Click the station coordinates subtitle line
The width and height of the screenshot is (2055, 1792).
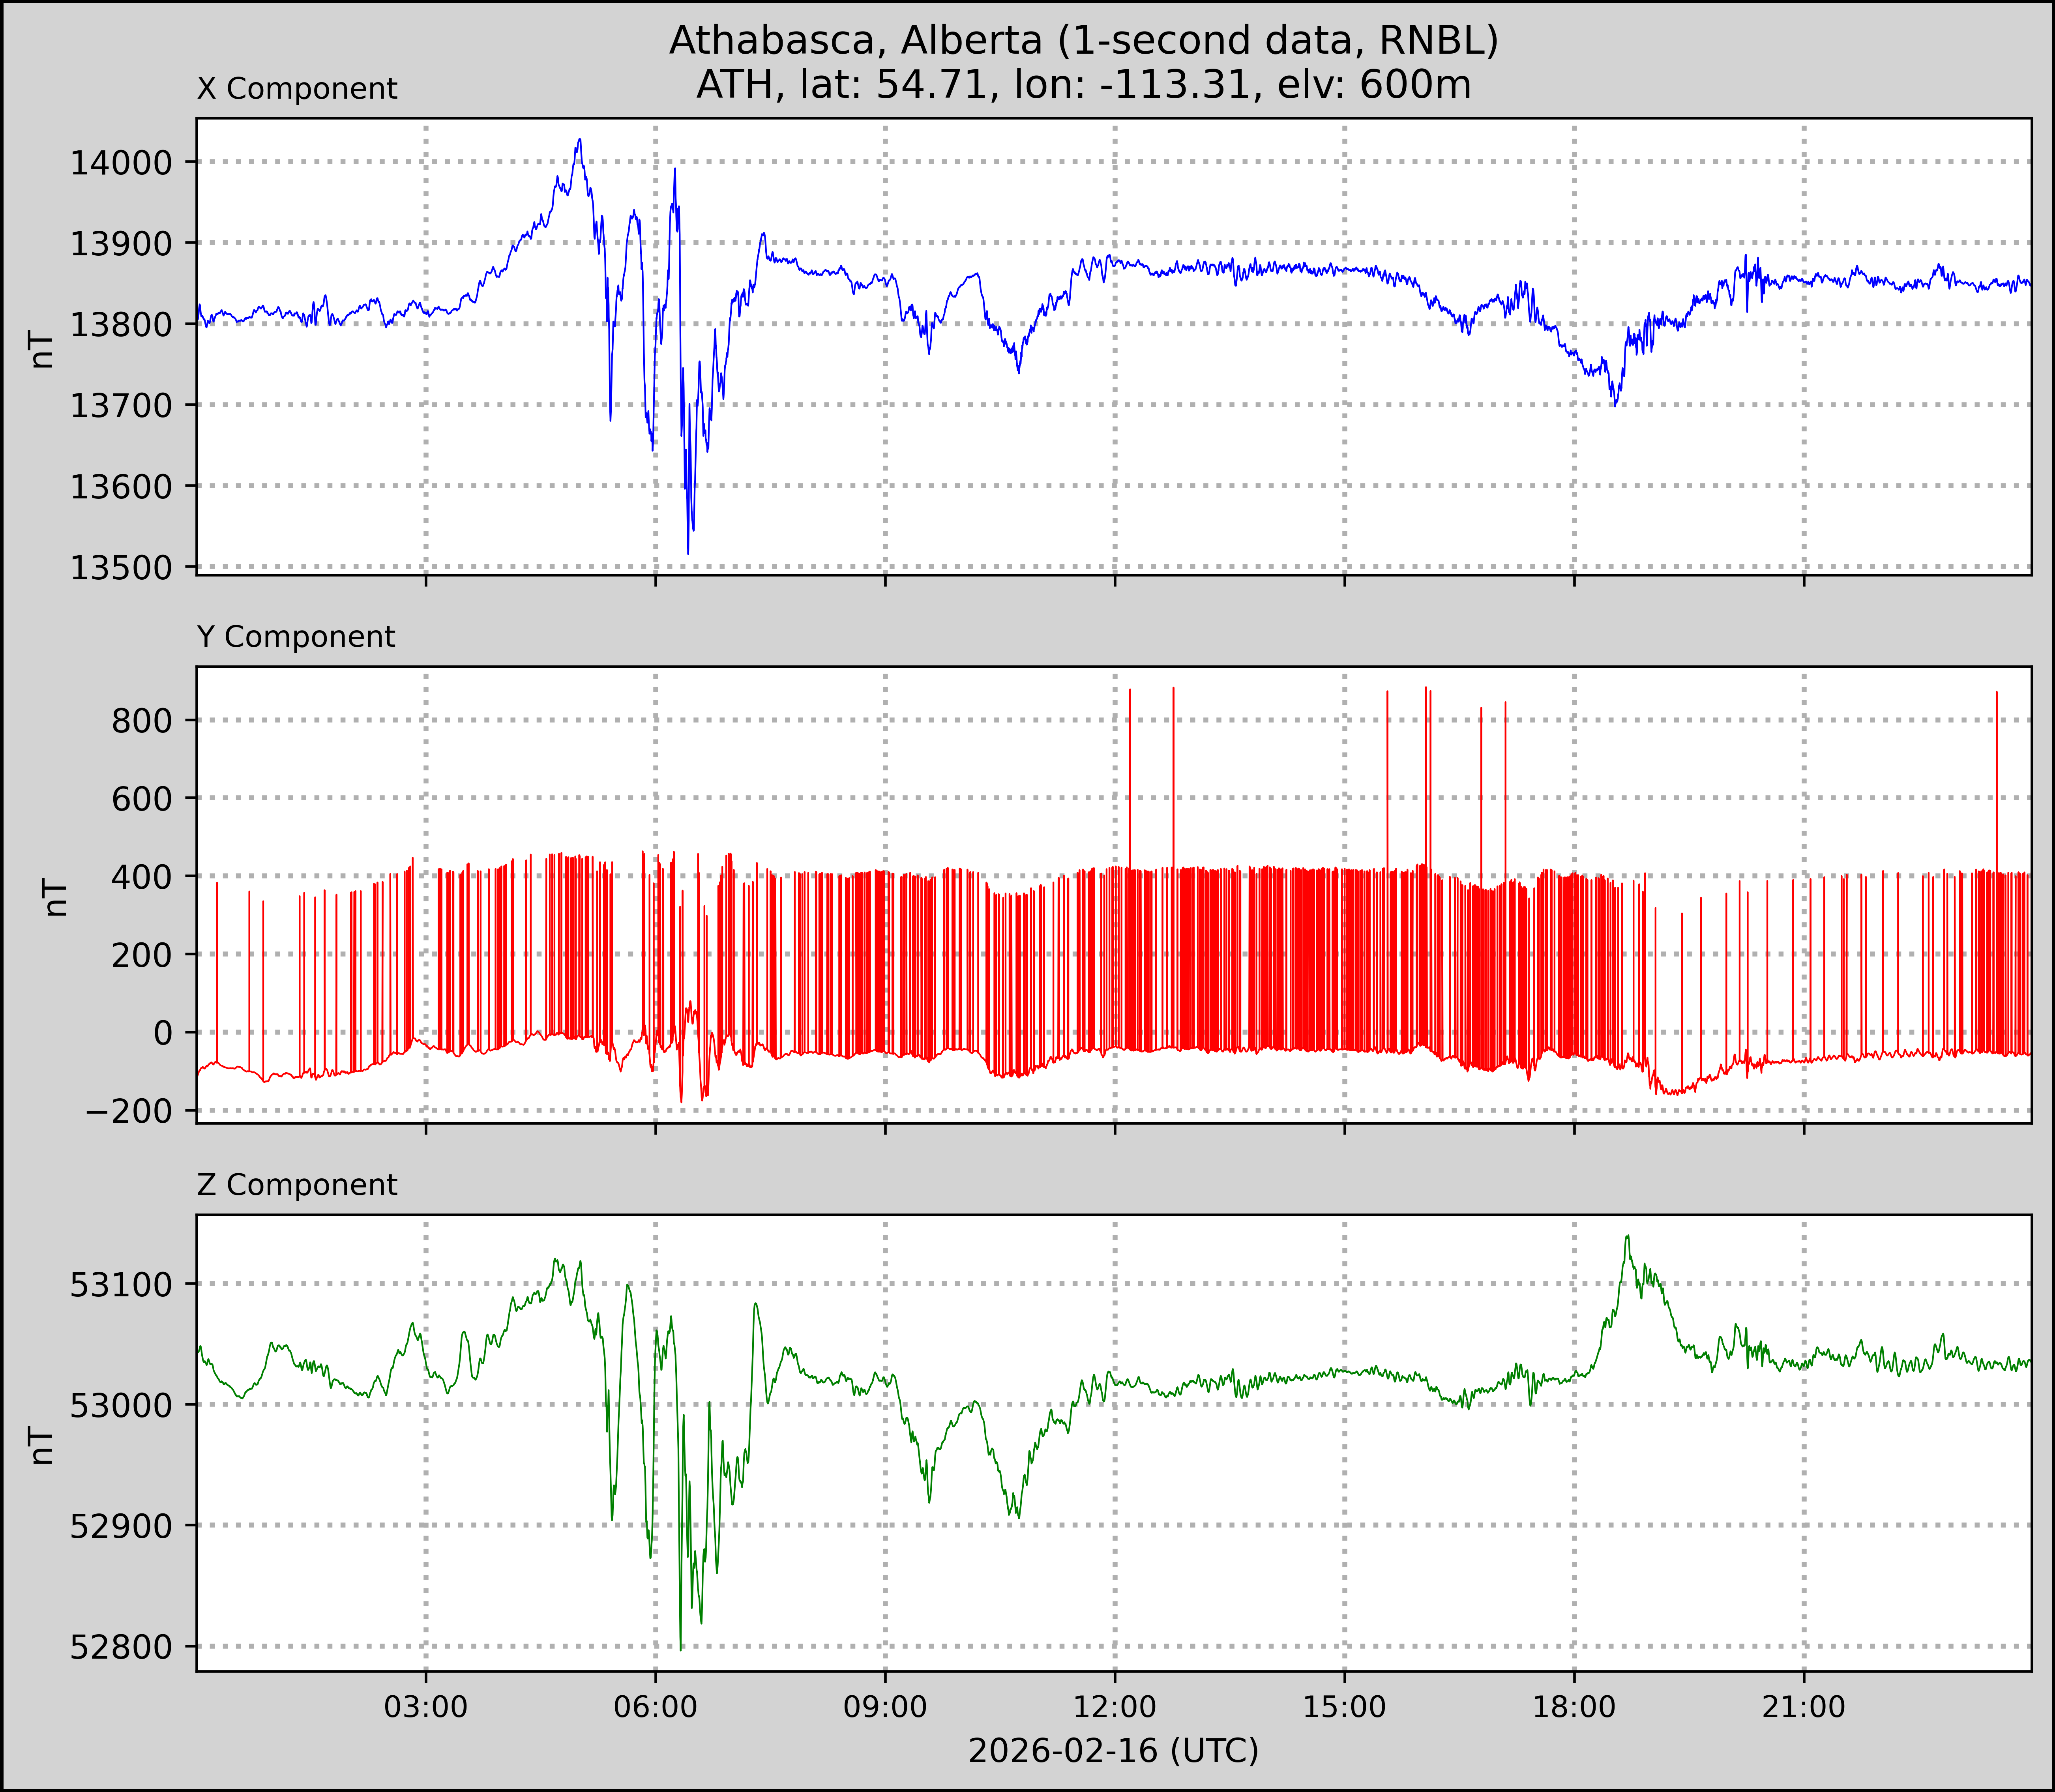point(1083,85)
